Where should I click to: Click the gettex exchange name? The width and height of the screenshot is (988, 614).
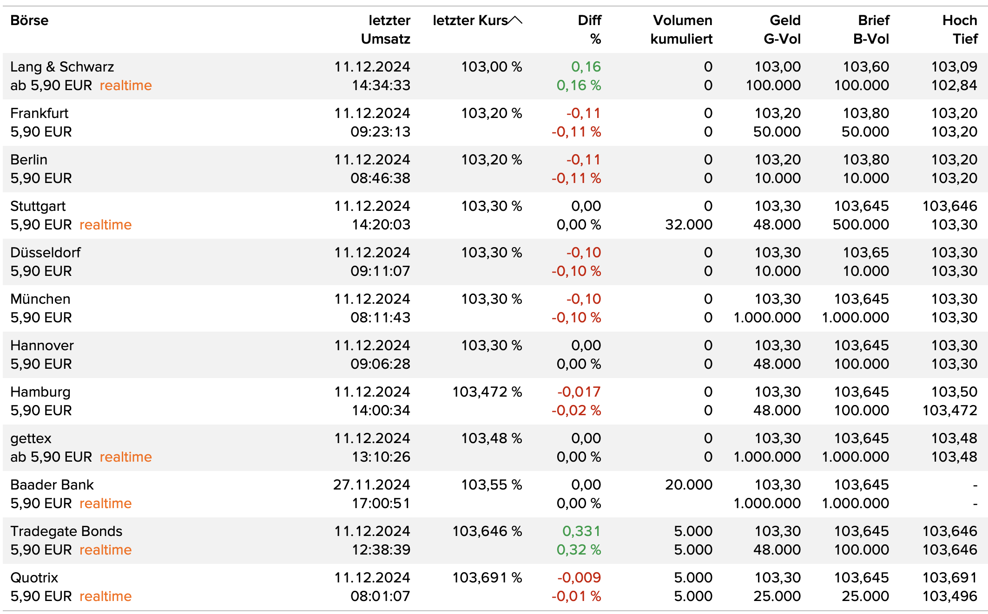[31, 438]
